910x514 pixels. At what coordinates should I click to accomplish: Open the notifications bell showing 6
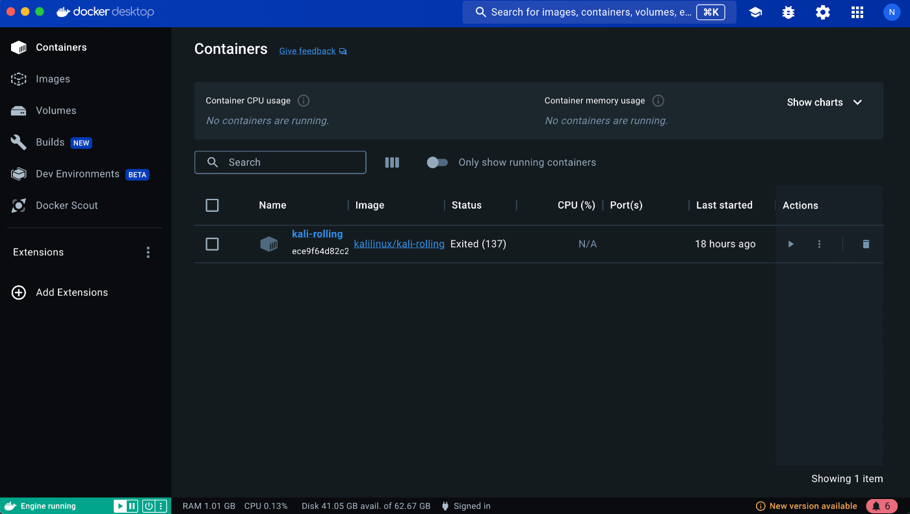(x=881, y=506)
